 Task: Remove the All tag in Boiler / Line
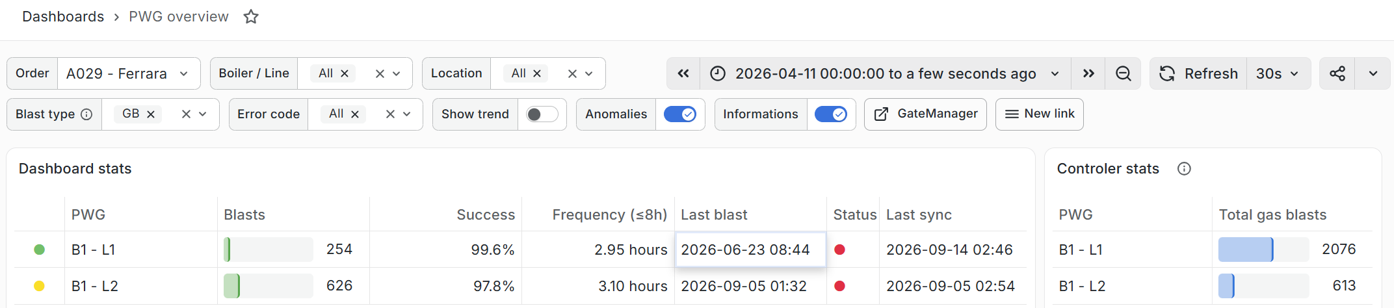point(345,73)
